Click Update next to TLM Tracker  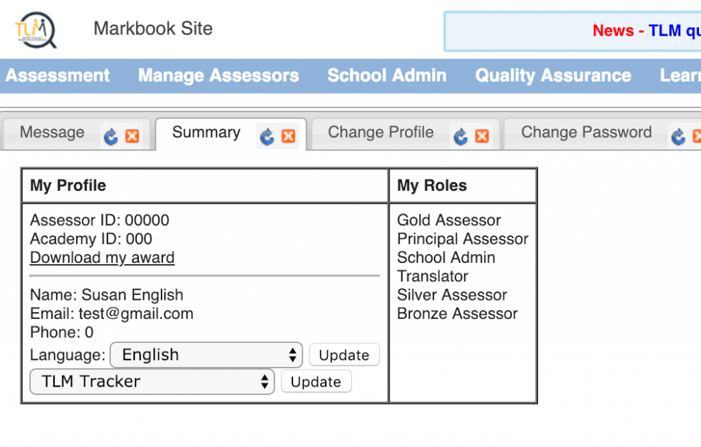coord(316,382)
